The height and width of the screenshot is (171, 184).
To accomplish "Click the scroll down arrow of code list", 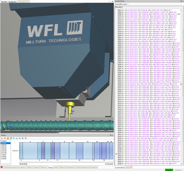I will coord(181,164).
